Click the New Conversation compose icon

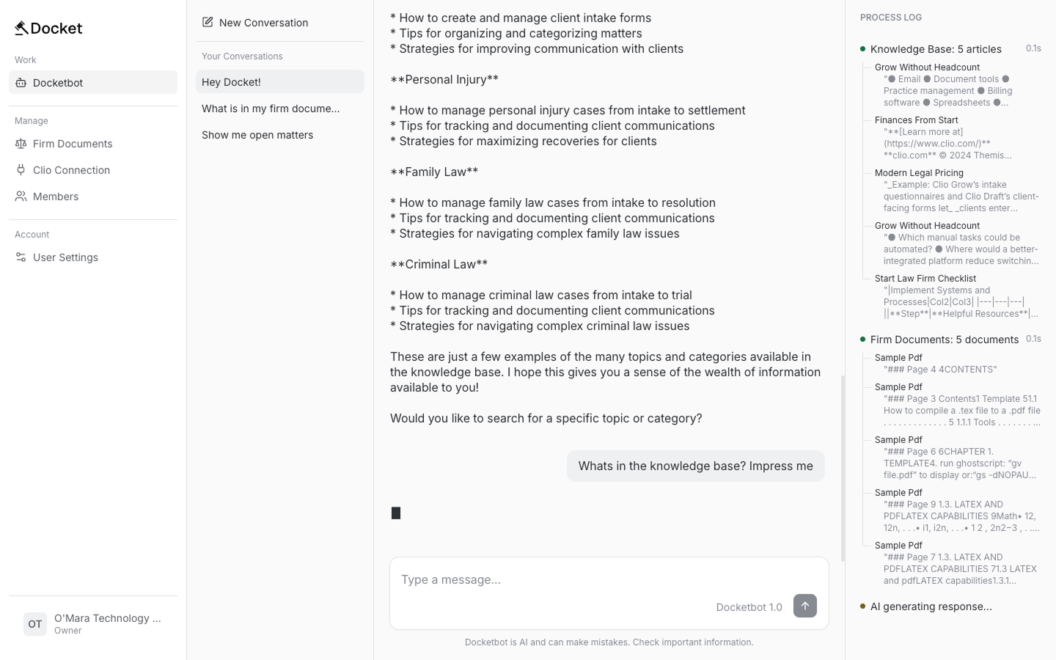pos(208,23)
